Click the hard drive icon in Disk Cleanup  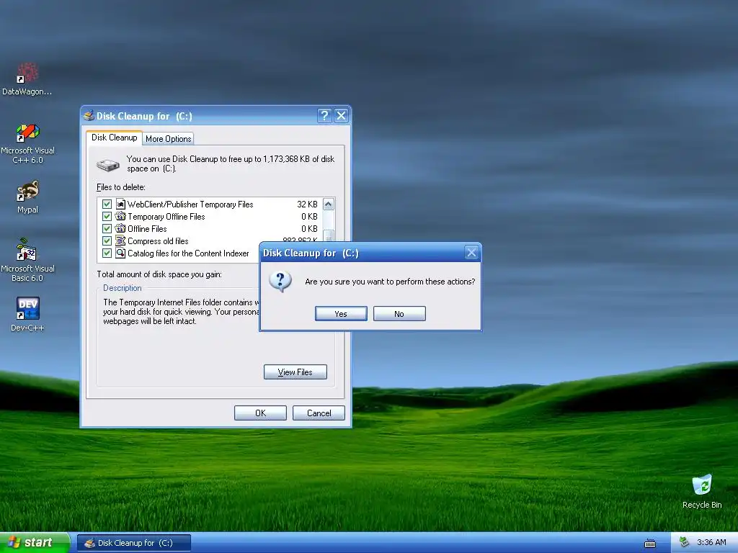[108, 165]
